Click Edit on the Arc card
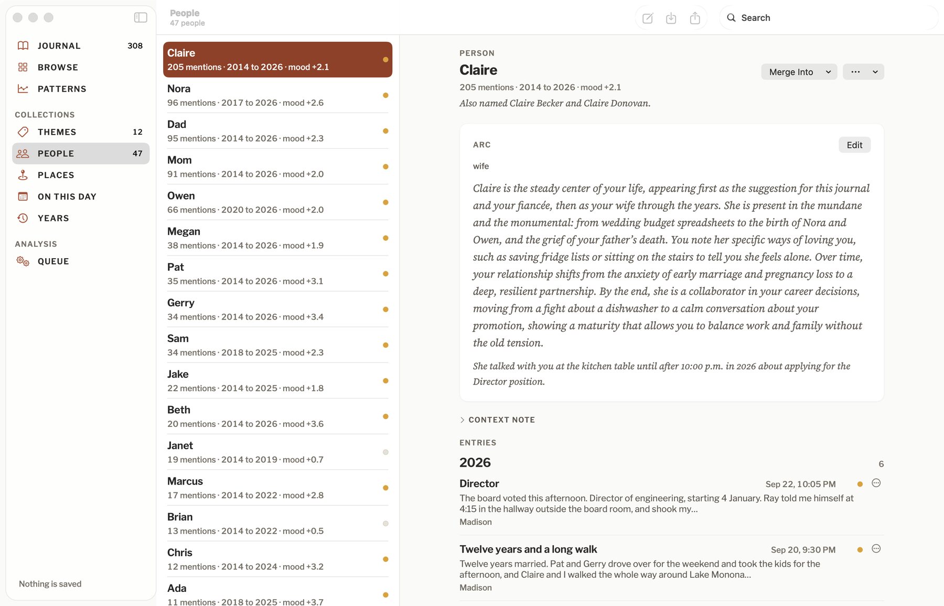The width and height of the screenshot is (944, 606). coord(854,145)
